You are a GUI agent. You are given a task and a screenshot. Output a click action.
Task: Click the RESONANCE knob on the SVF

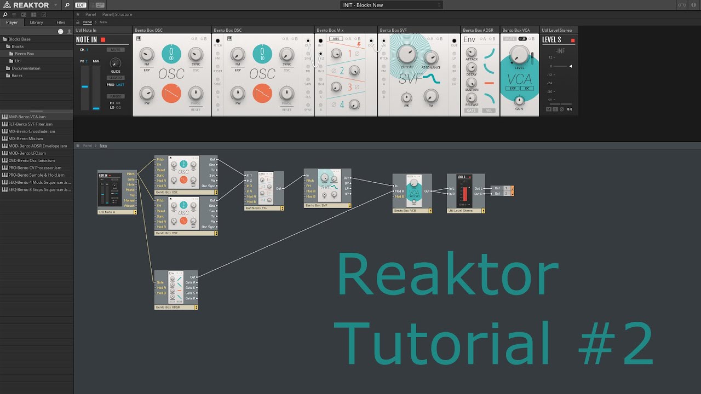(430, 58)
